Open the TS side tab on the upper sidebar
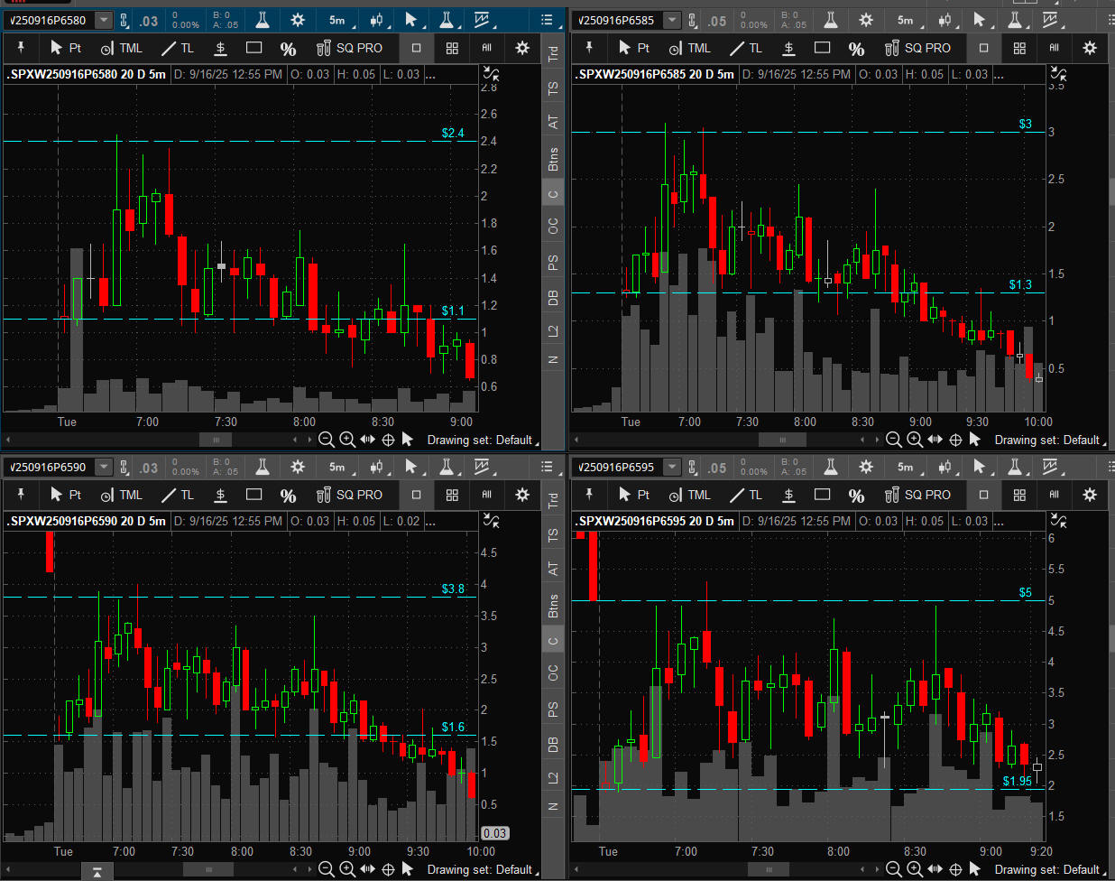This screenshot has width=1115, height=881. coord(553,88)
